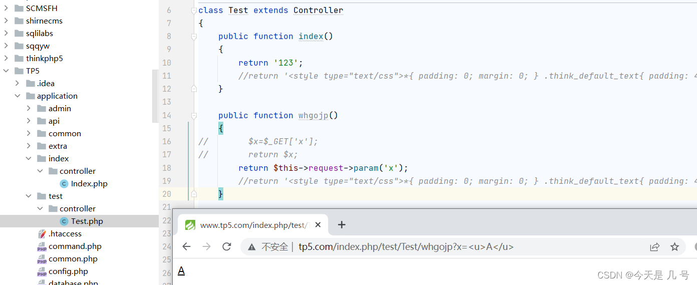Image resolution: width=697 pixels, height=285 pixels.
Task: Click the .htaccess feather file icon
Action: tap(42, 234)
